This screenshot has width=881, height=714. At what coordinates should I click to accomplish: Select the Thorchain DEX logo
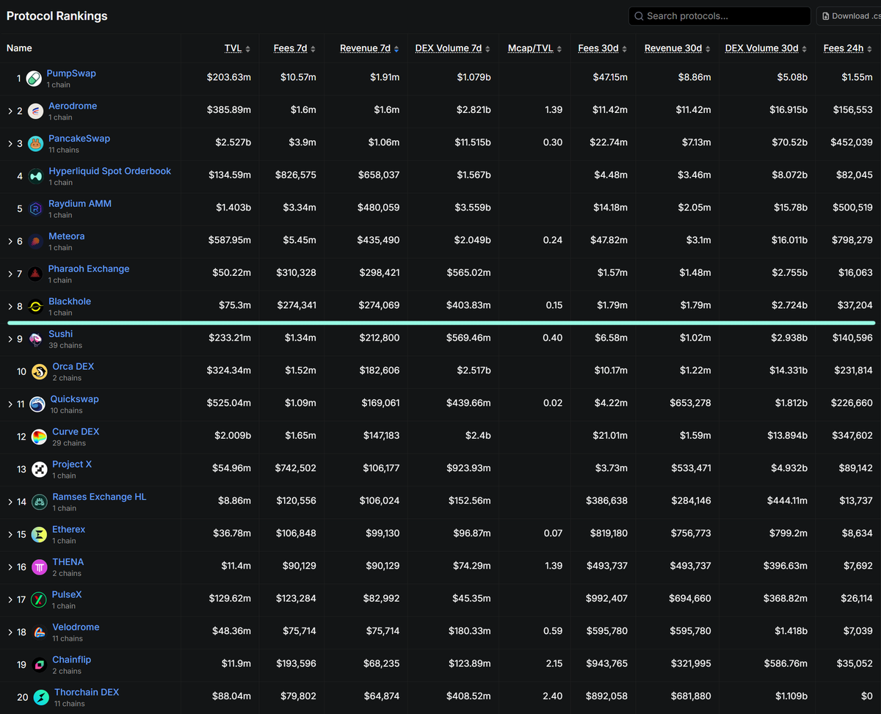[42, 697]
